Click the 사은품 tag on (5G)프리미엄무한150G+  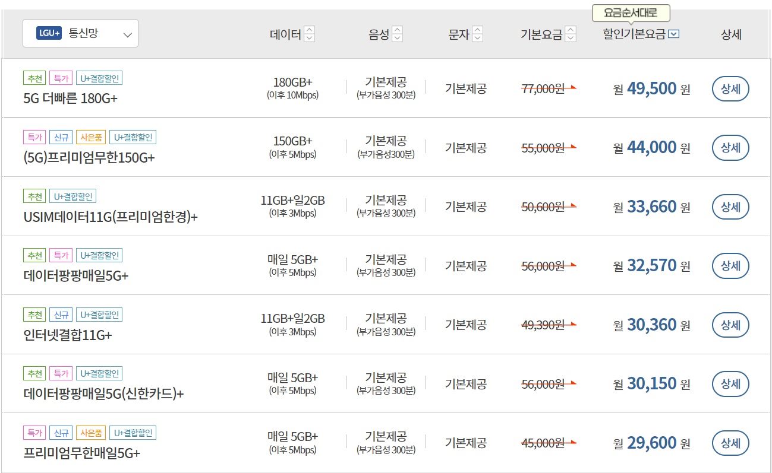90,137
